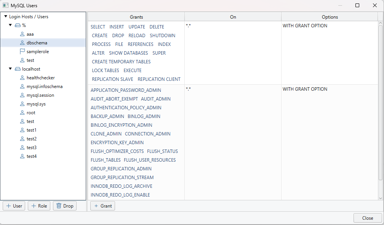Click the + Grant button
Image resolution: width=384 pixels, height=225 pixels.
pyautogui.click(x=102, y=206)
